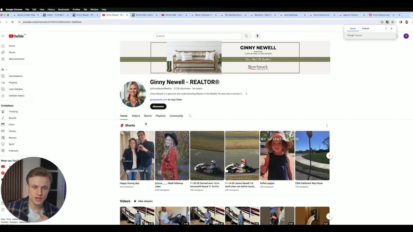This screenshot has width=413, height=232.
Task: Bookmark this page with star icon
Action: click(x=392, y=22)
